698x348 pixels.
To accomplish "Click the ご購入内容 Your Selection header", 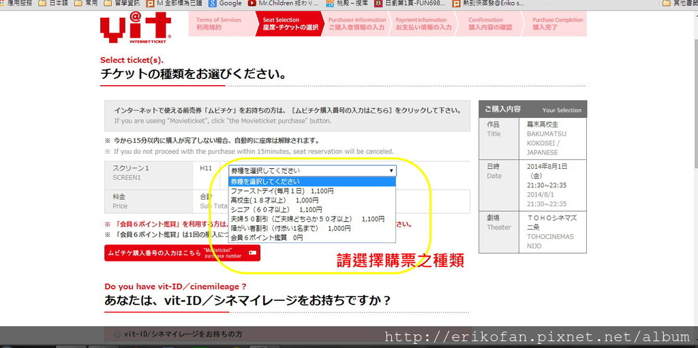I will tap(532, 109).
